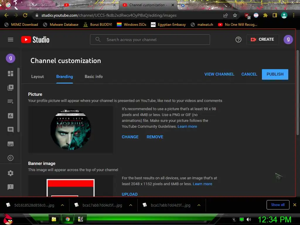This screenshot has height=225, width=300.
Task: Expand options for last bca17abb7dd4d5f...jpg download
Action: (199, 205)
